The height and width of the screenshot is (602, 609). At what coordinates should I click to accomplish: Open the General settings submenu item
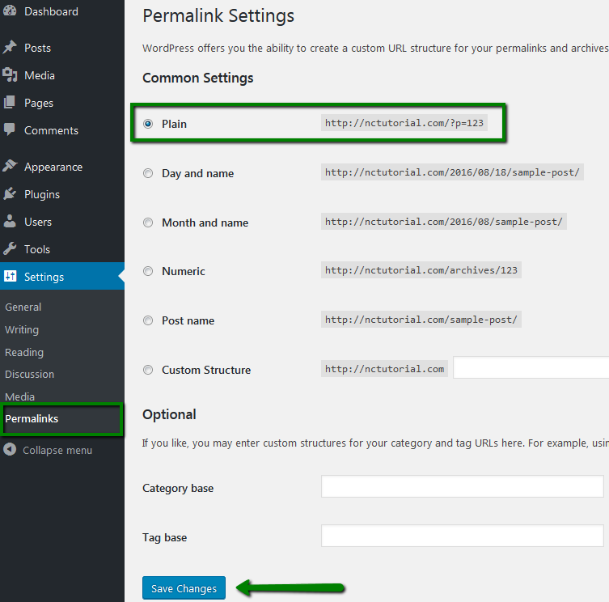(x=23, y=307)
